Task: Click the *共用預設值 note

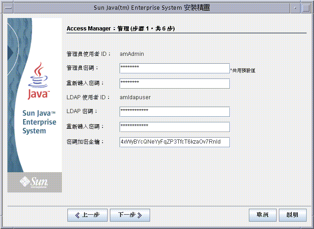Action: [243, 71]
